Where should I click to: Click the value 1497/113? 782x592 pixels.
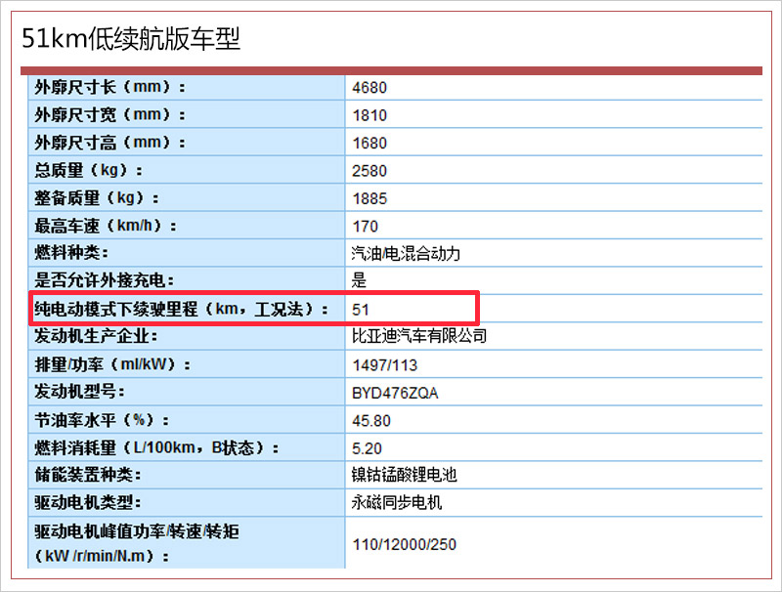click(384, 365)
